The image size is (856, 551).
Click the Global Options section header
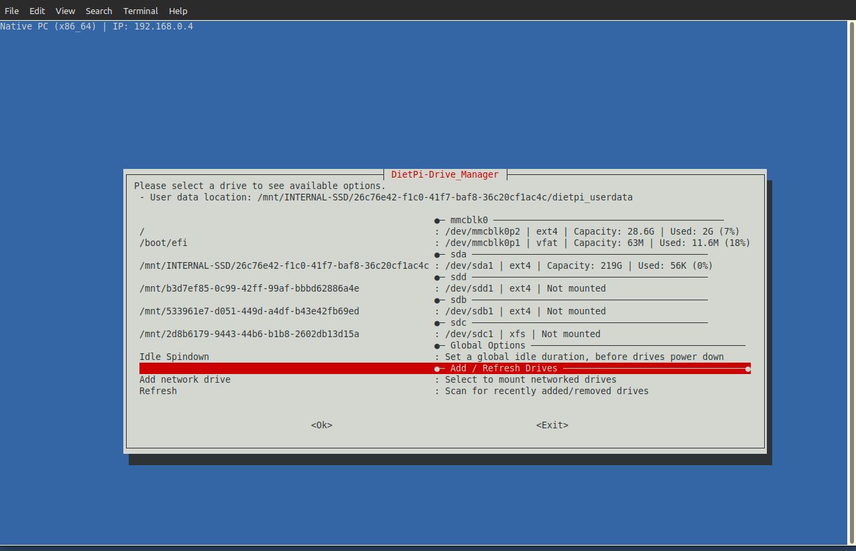coord(488,345)
